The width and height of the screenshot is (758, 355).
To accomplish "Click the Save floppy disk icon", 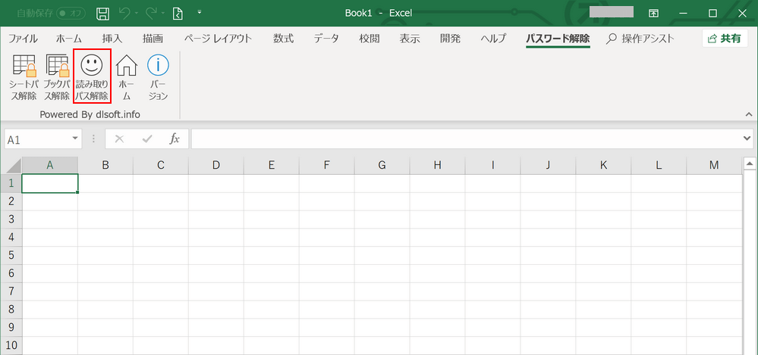I will click(103, 13).
